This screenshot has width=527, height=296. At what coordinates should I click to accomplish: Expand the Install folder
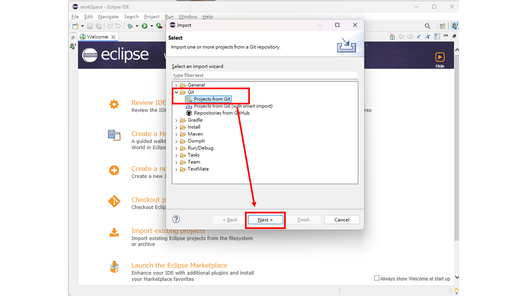point(176,127)
